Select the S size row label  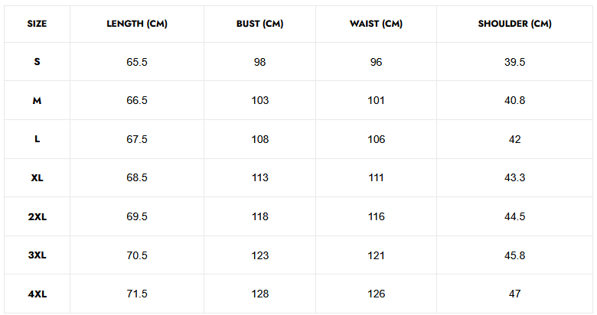(37, 62)
